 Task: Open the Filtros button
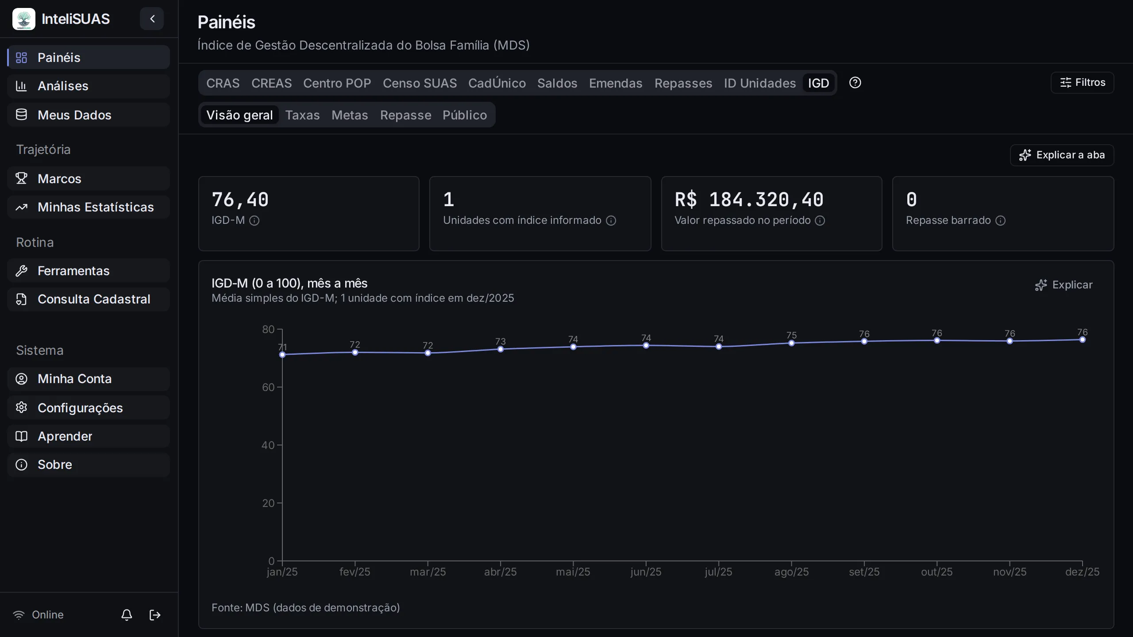pos(1083,83)
